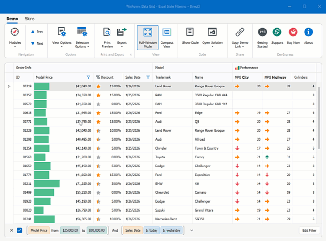Viewport: 326px width, 241px height.
Task: Clear the filter with the X button
Action: (12, 230)
